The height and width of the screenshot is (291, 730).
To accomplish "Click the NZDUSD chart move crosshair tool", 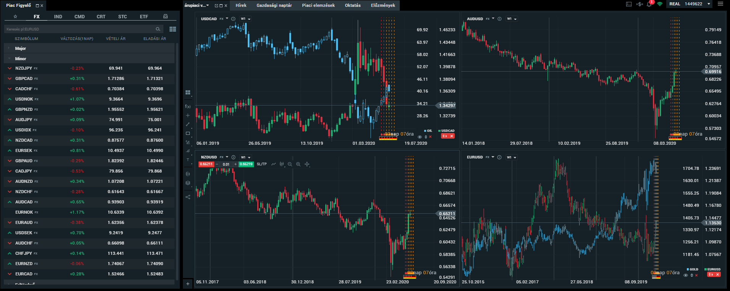I will (307, 164).
